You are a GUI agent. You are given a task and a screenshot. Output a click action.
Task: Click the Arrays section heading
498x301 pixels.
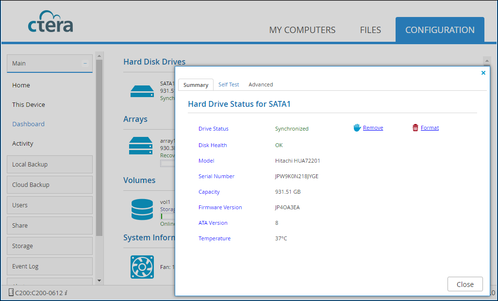tap(135, 119)
